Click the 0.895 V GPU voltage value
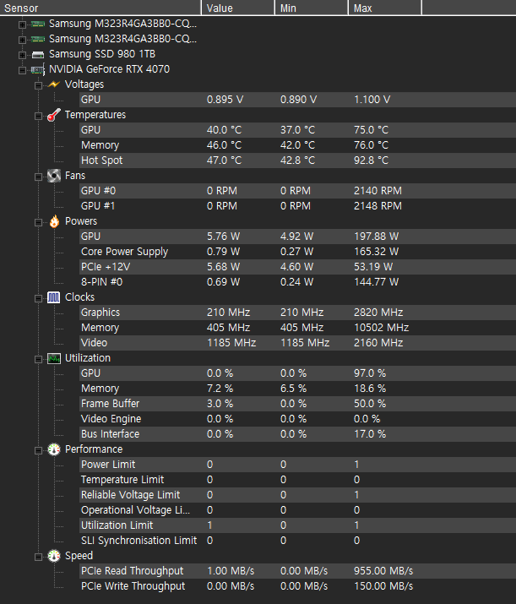Image resolution: width=516 pixels, height=604 pixels. (x=225, y=100)
